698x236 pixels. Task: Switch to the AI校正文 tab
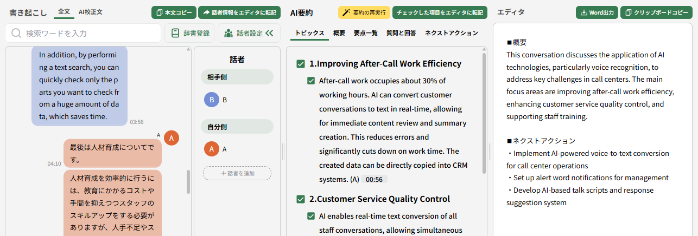point(90,12)
